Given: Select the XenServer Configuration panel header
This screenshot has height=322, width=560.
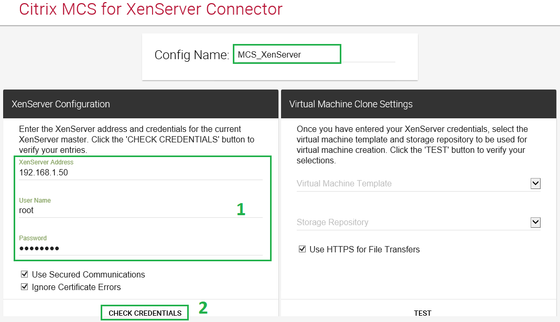Looking at the screenshot, I should [x=61, y=104].
